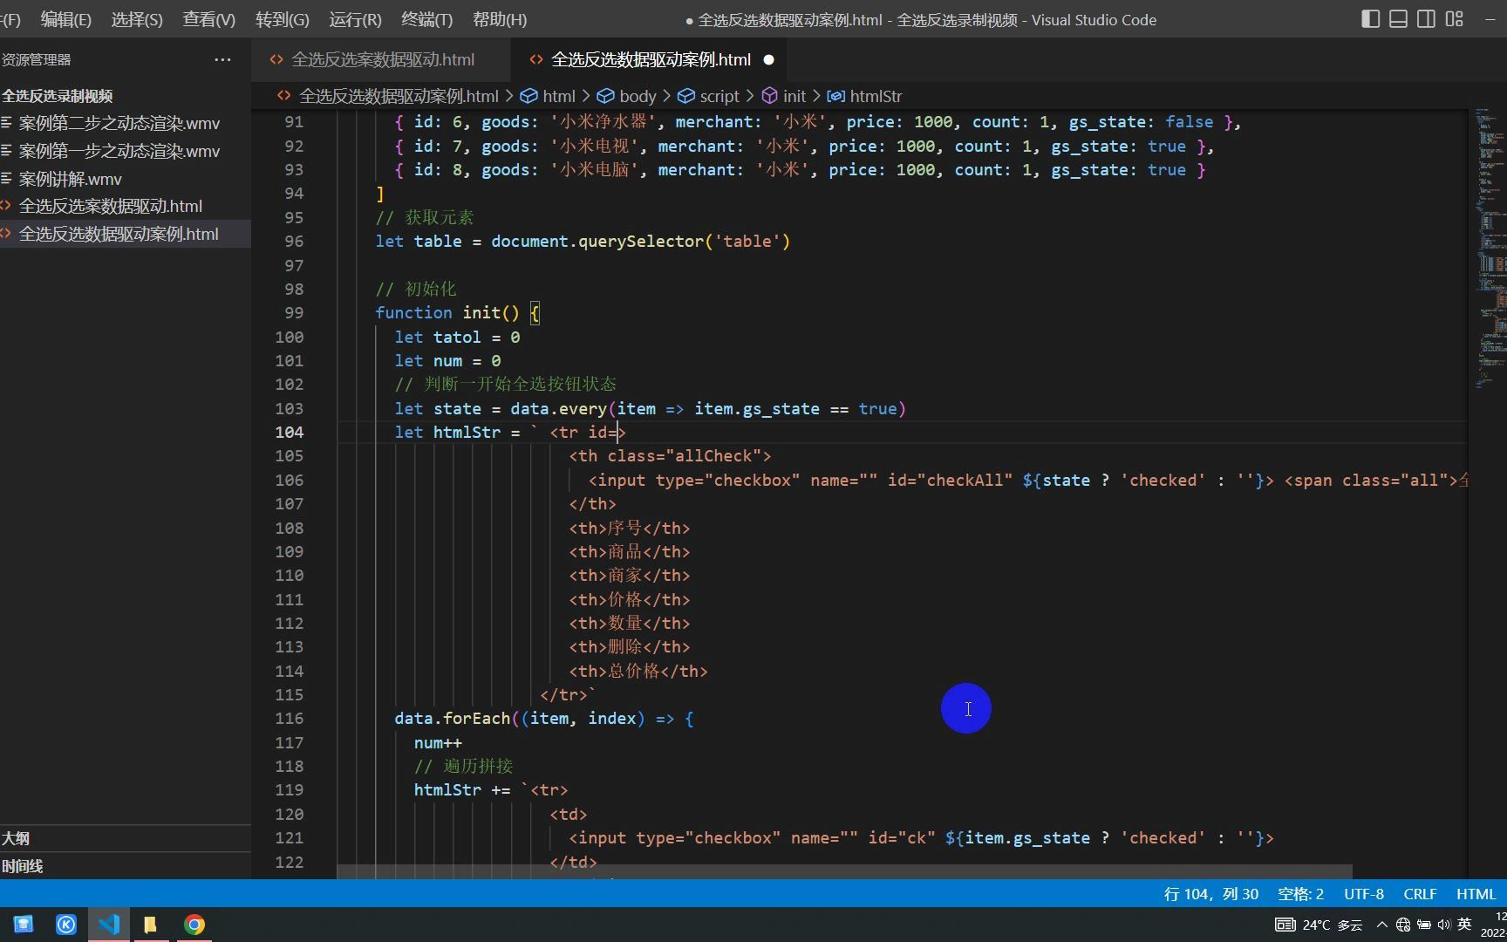The image size is (1507, 942).
Task: Click volume speaker tray icon
Action: (1444, 925)
